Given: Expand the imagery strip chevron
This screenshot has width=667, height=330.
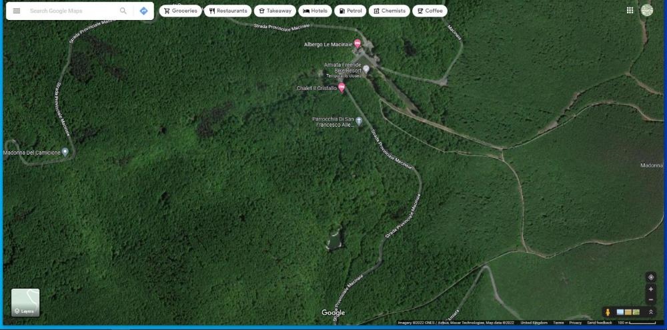Looking at the screenshot, I should [651, 312].
